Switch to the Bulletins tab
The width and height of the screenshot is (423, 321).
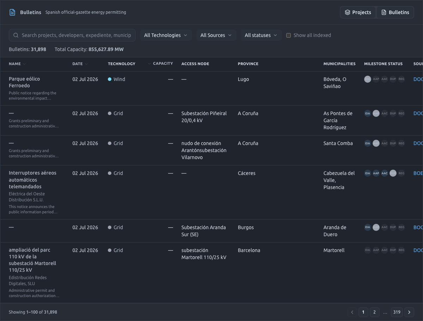point(395,12)
